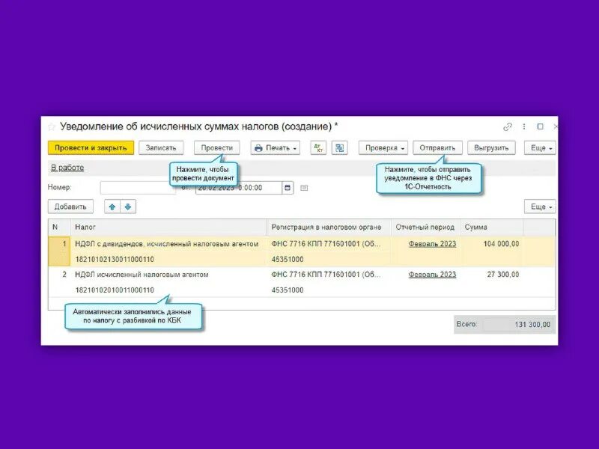Click Записать button
Viewport: 599px width, 449px height.
161,147
